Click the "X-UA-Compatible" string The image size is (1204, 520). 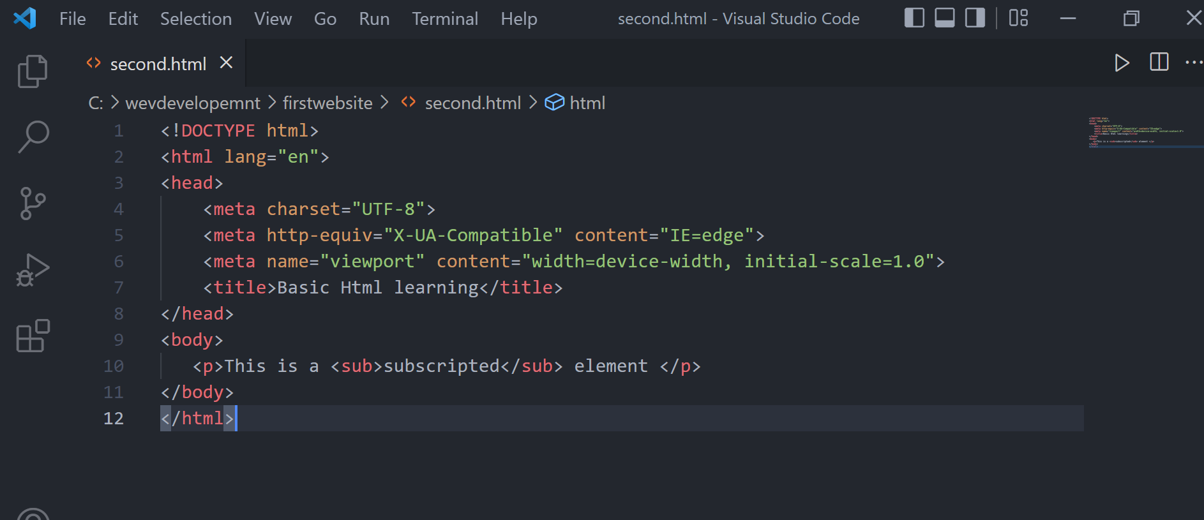473,235
